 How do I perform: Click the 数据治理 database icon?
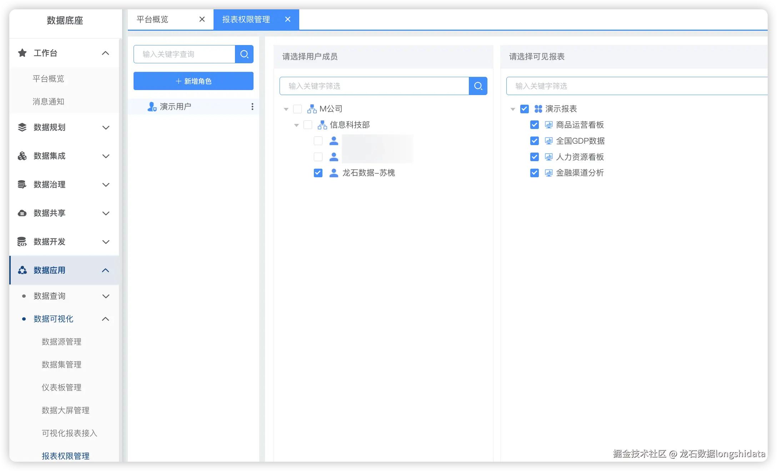22,184
